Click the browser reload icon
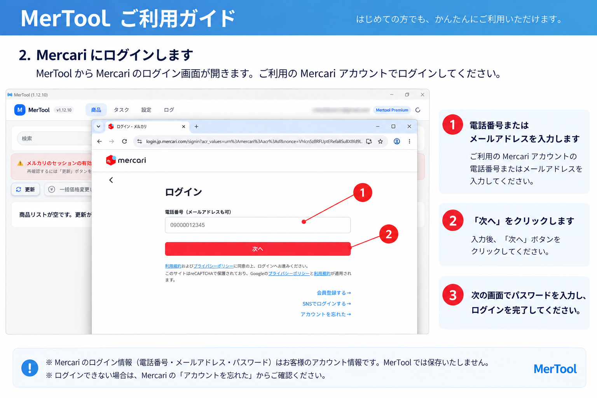The height and width of the screenshot is (398, 597). [124, 141]
